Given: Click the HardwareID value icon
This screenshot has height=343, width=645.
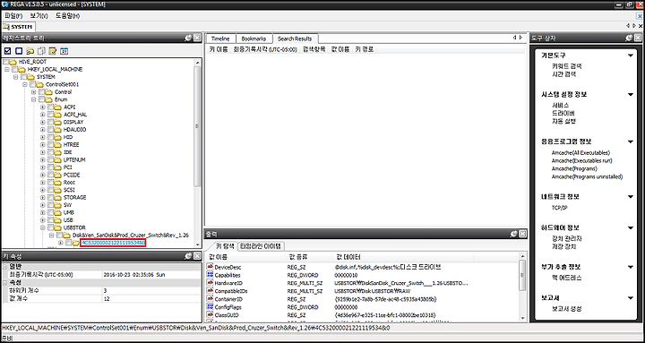Looking at the screenshot, I should point(211,283).
